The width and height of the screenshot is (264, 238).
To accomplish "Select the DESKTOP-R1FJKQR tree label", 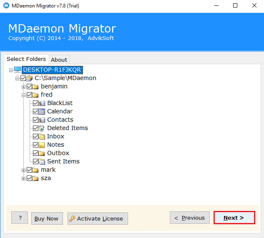I will pyautogui.click(x=52, y=70).
